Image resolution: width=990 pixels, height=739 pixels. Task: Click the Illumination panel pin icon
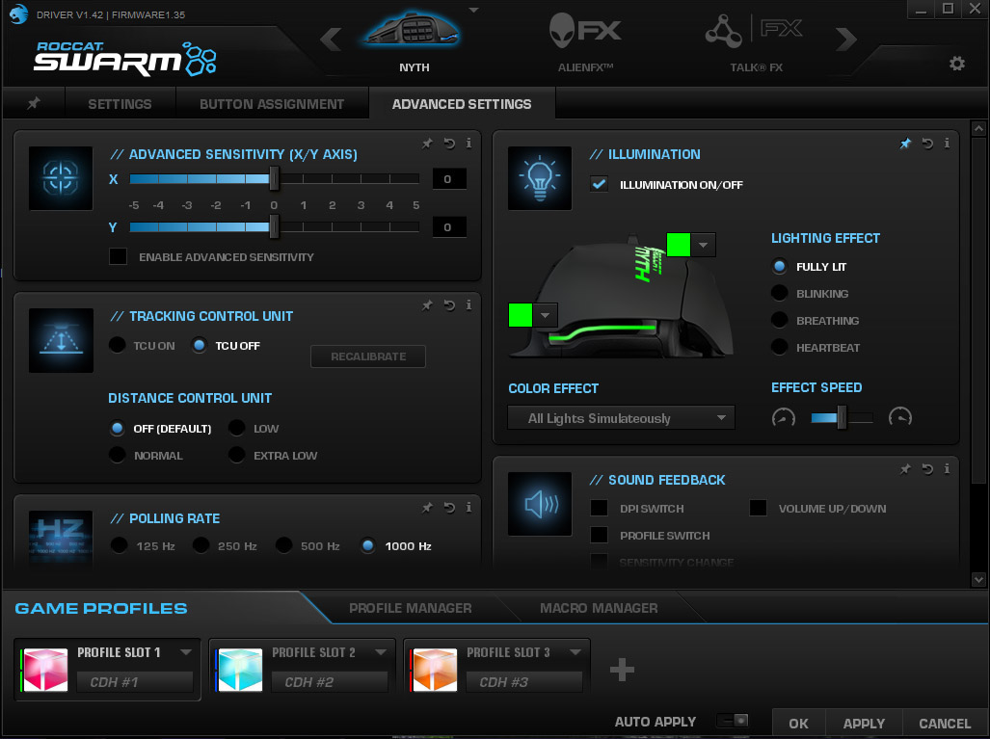[x=905, y=144]
